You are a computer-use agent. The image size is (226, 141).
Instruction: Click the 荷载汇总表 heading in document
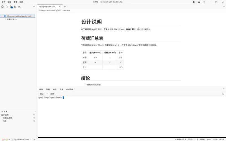click(92, 38)
